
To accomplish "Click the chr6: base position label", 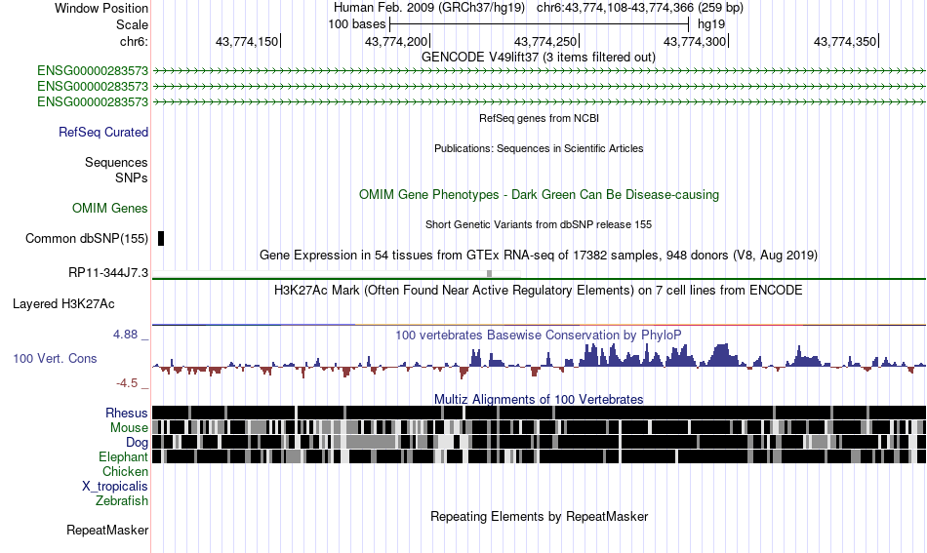I will (134, 41).
